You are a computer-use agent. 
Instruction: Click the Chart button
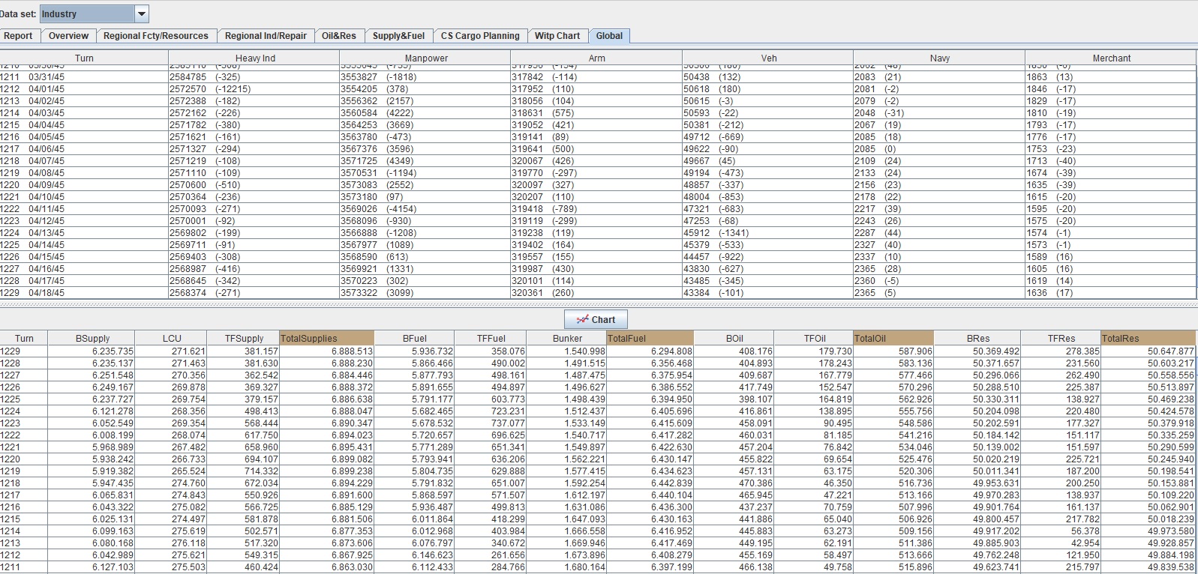596,319
